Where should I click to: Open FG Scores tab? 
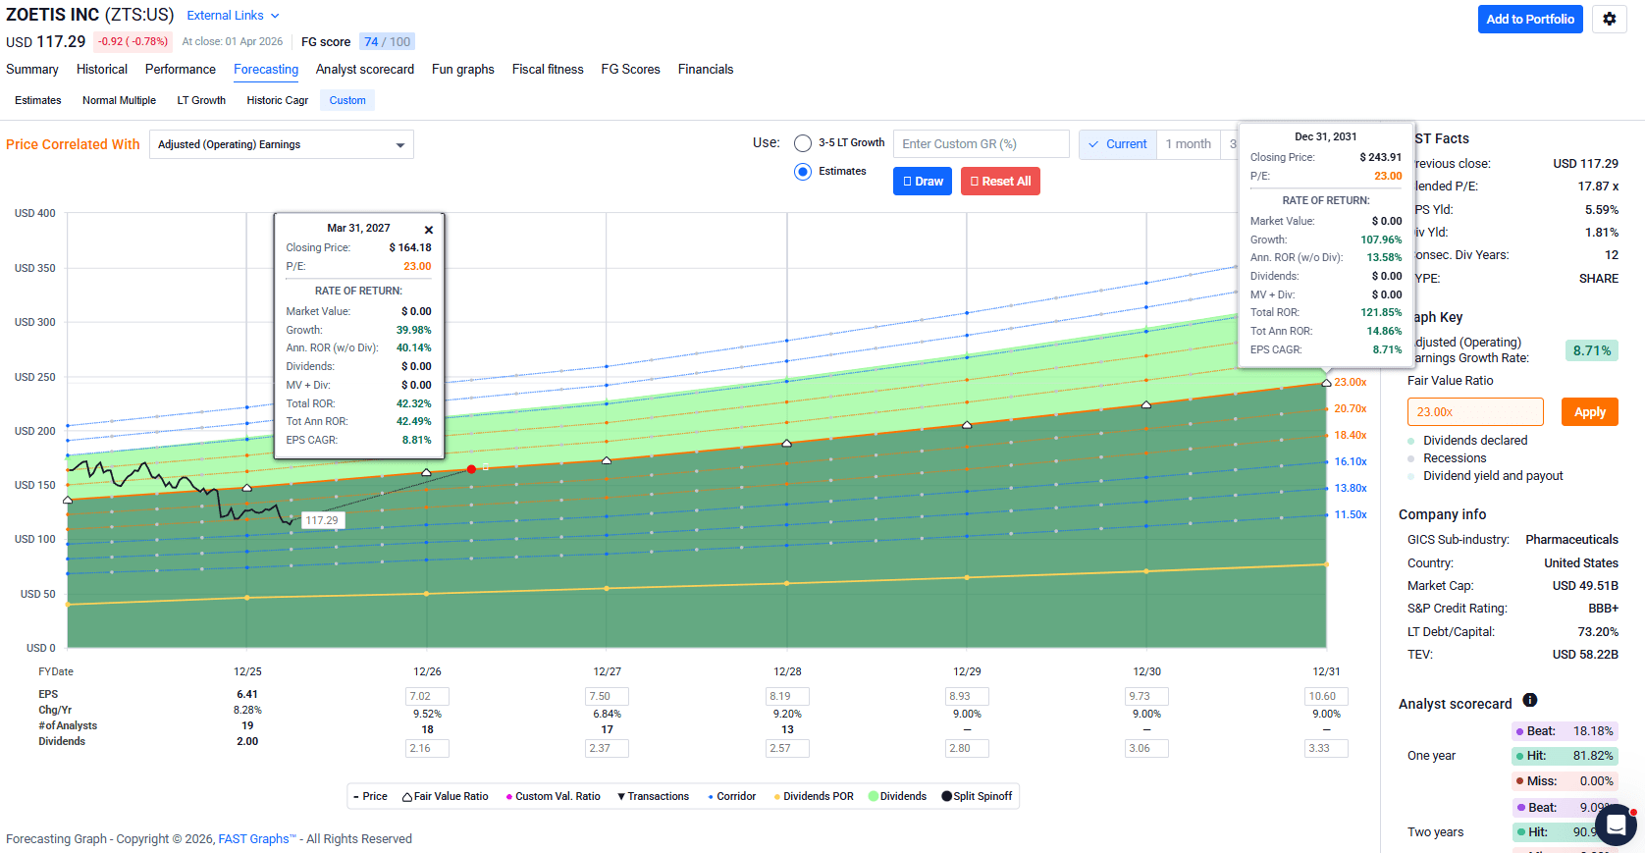point(631,70)
